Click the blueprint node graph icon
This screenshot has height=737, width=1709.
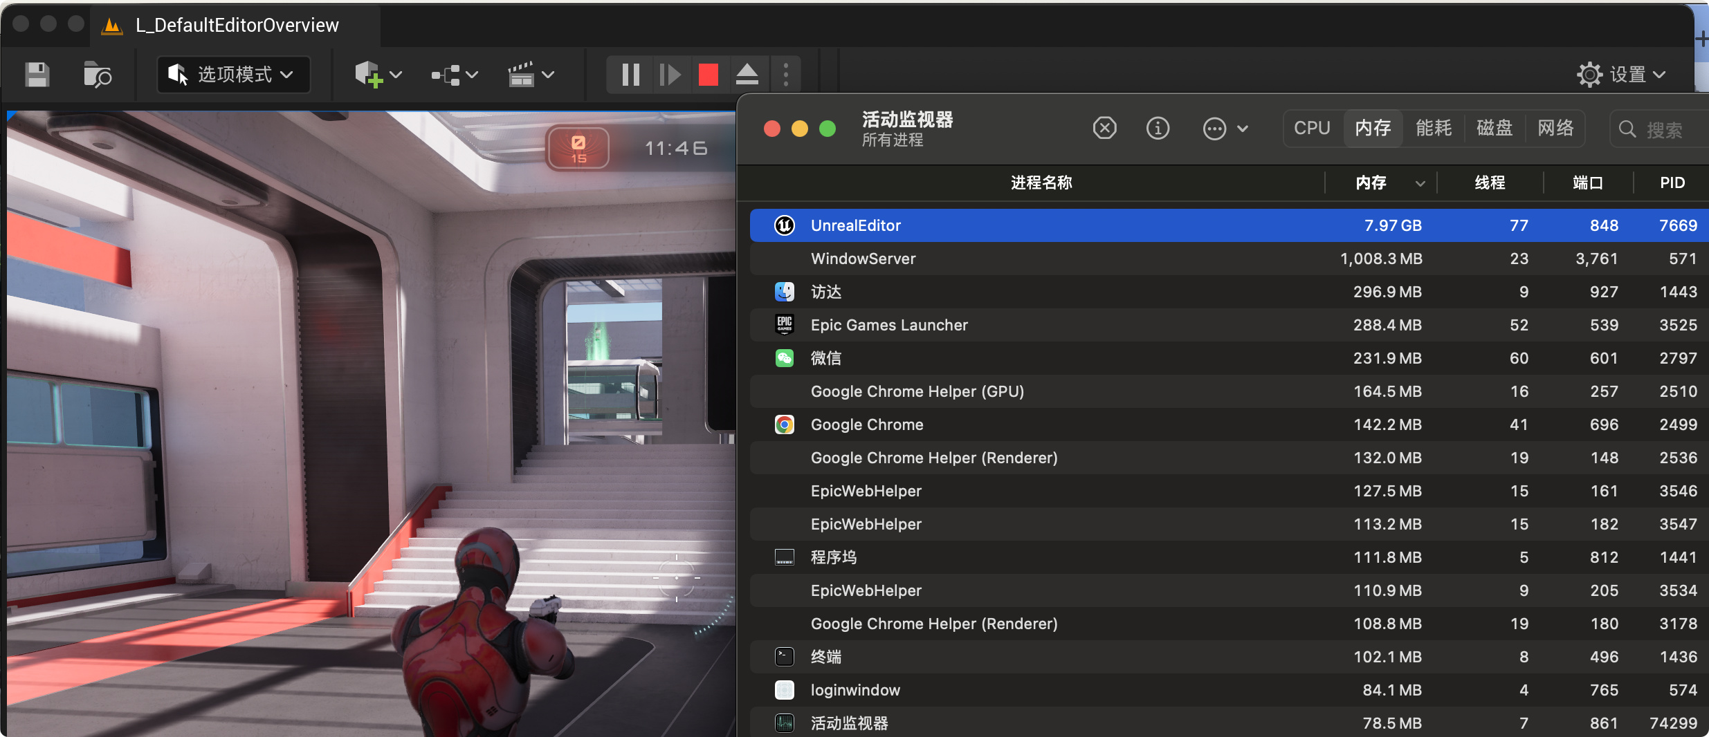(446, 75)
